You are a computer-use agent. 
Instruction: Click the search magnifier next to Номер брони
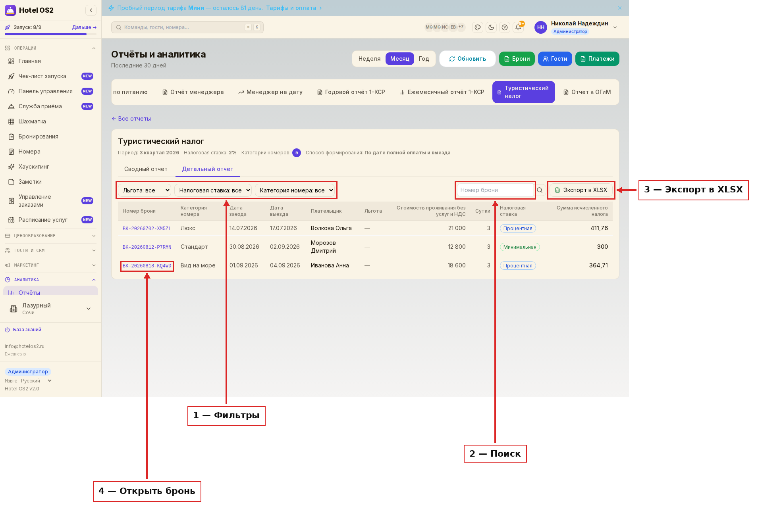tap(540, 190)
